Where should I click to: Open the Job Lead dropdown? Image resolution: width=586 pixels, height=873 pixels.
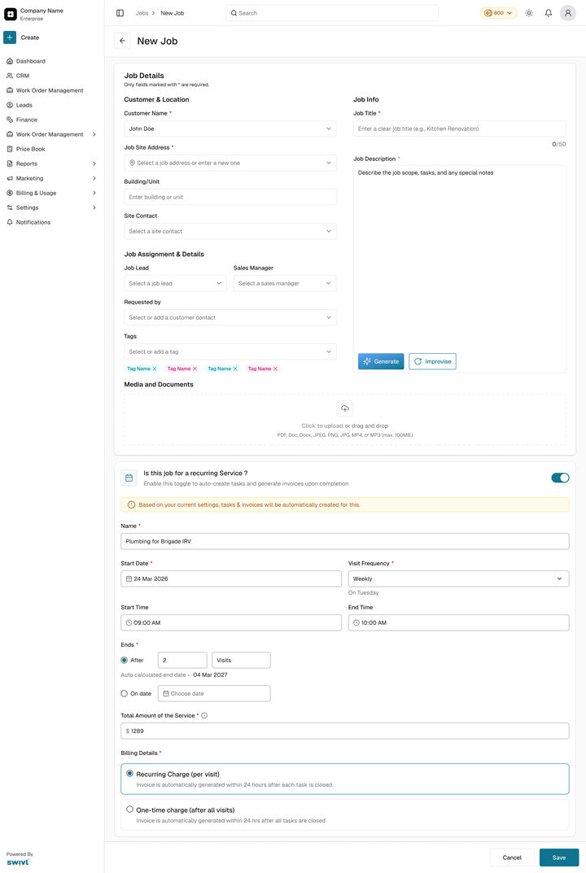(176, 283)
